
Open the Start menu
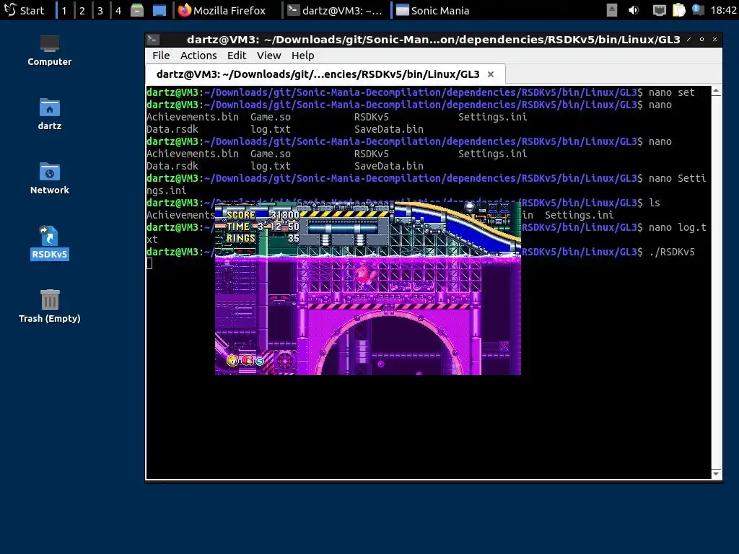[x=24, y=10]
